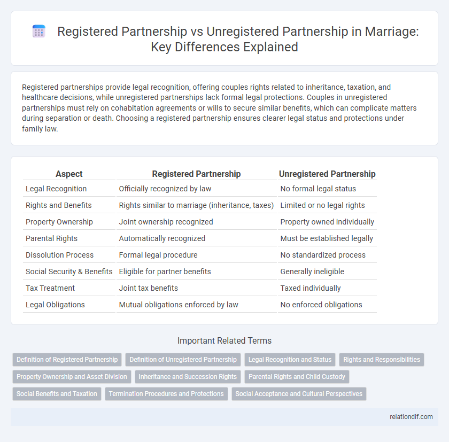This screenshot has height=442, width=449.
Task: Click the main infographic title text
Action: (x=224, y=39)
